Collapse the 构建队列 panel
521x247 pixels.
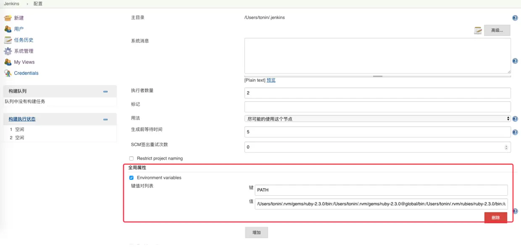coord(105,92)
